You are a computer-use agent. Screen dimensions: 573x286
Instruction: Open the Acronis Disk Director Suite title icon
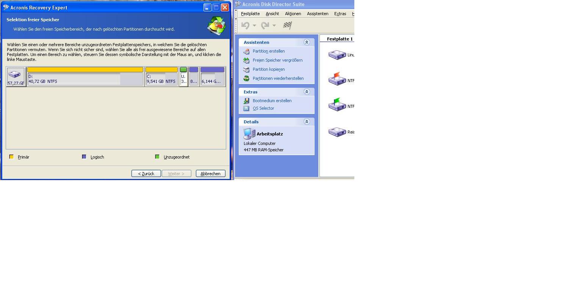tap(238, 4)
